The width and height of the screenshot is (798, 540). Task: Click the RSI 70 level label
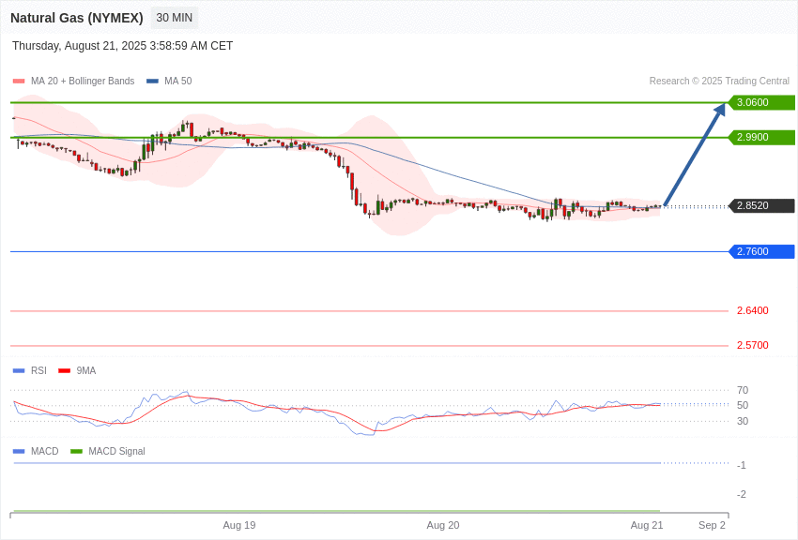coord(743,390)
